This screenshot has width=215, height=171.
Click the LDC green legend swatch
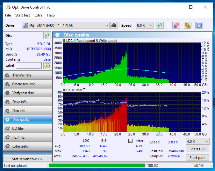pyautogui.click(x=64, y=41)
